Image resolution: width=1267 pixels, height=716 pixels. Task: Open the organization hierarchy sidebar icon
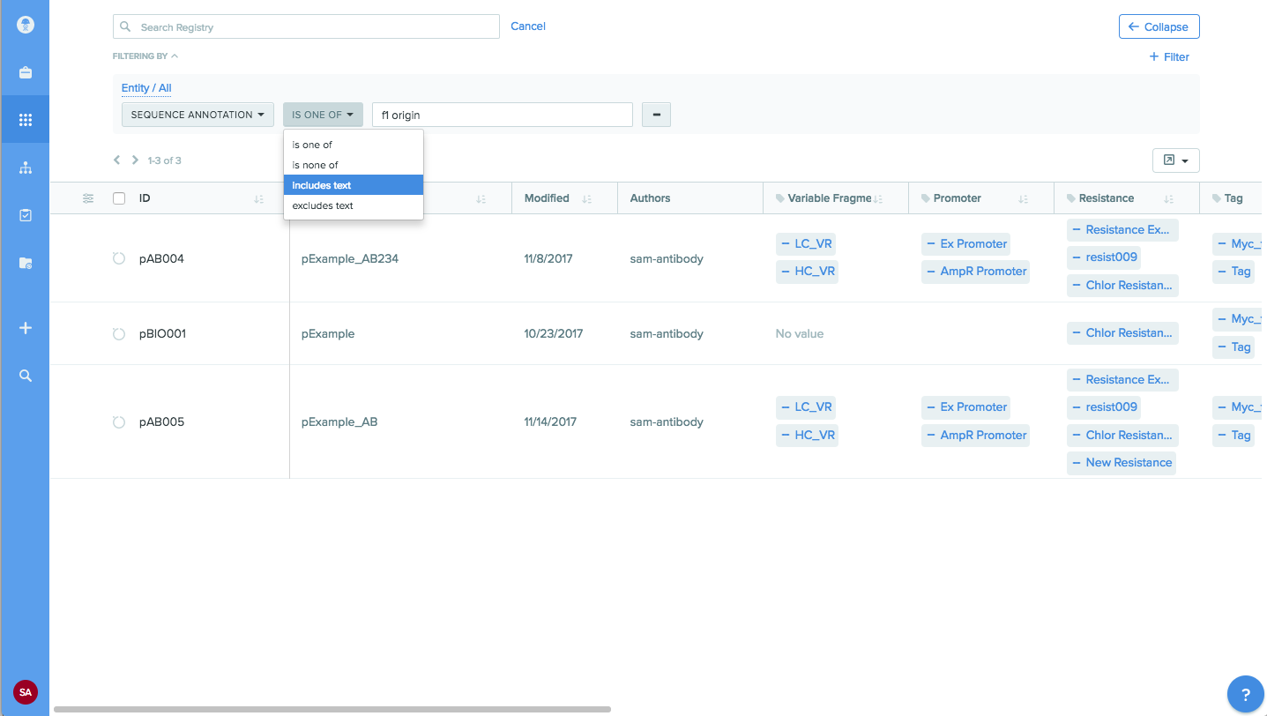pyautogui.click(x=26, y=168)
